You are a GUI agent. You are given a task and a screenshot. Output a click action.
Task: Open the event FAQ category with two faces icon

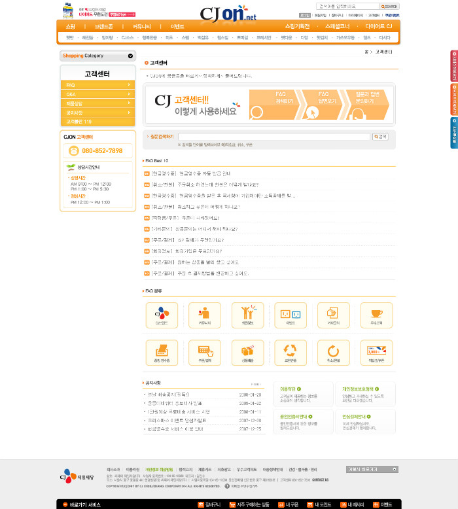(291, 315)
